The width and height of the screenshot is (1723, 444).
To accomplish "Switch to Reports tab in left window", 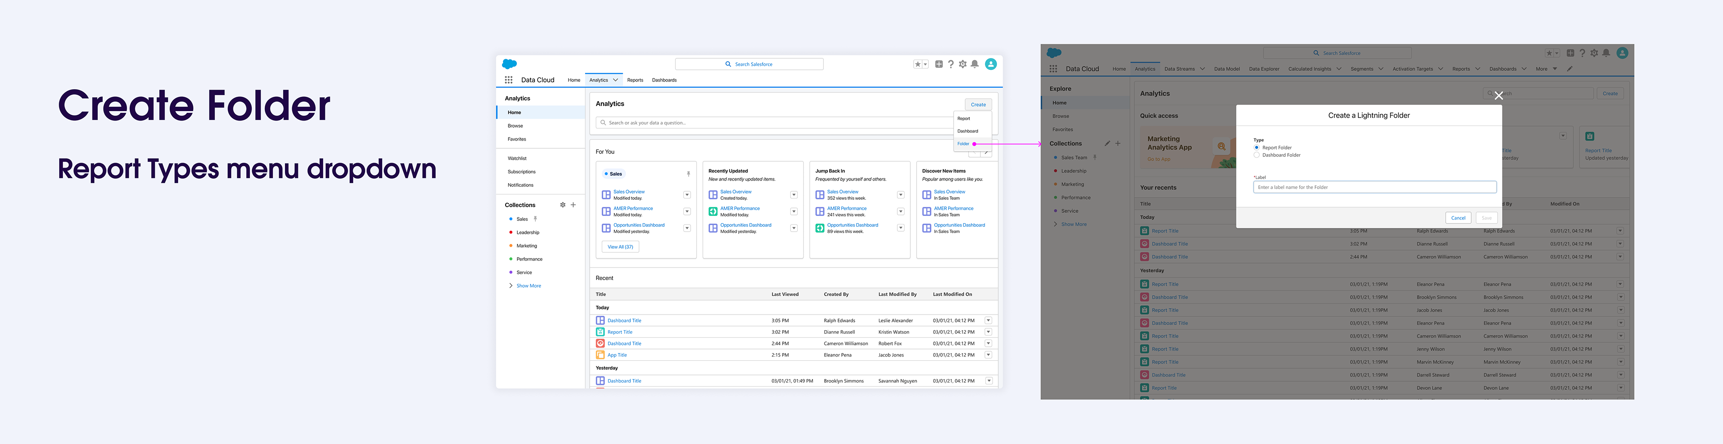I will [x=635, y=80].
